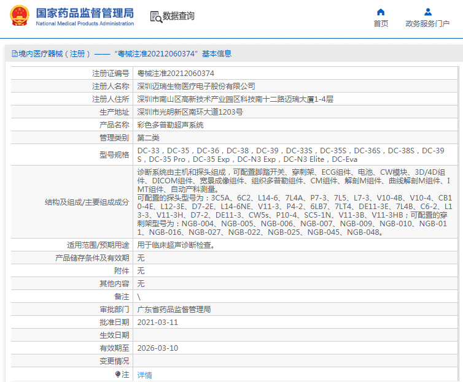The width and height of the screenshot is (463, 382).
Task: Click the 首页 home icon
Action: pos(381,12)
